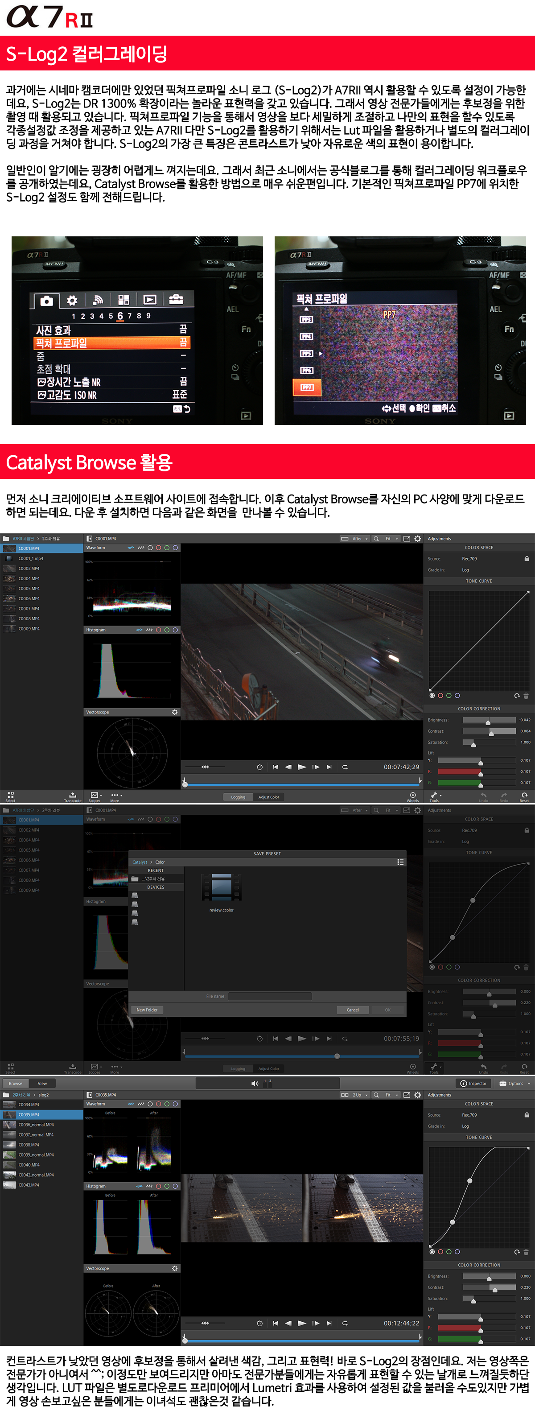Viewport: 535px width, 1427px height.
Task: Open the 2 Up preview mode dropdown
Action: (354, 1095)
